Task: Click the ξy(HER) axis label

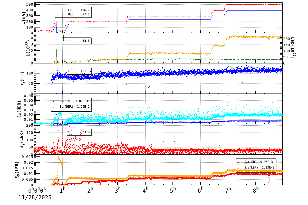Action: [20, 109]
